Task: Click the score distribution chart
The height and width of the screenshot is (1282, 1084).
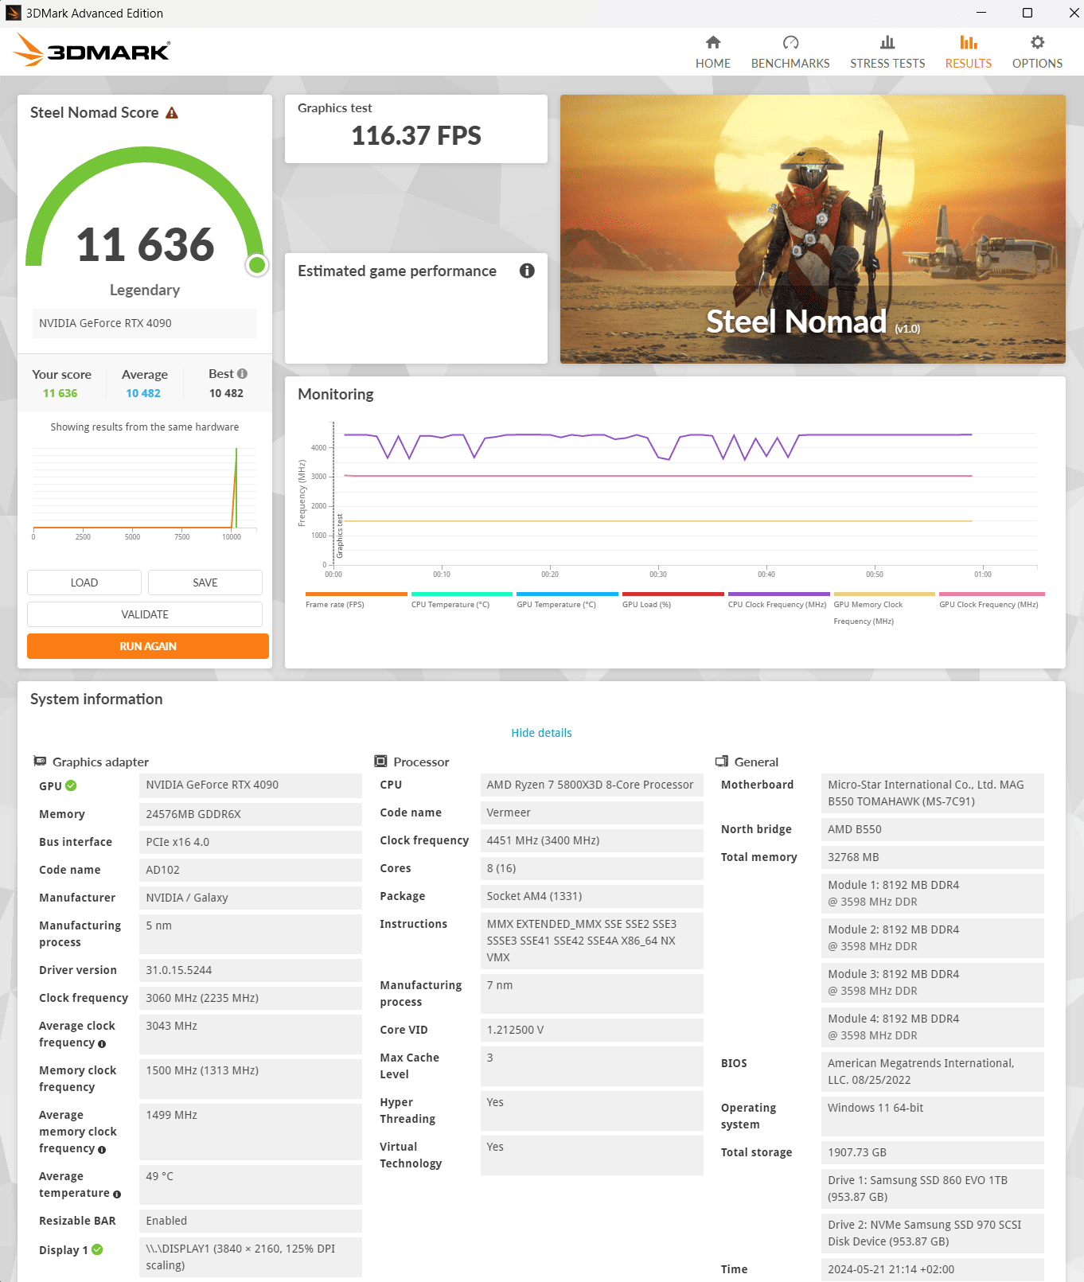Action: pyautogui.click(x=145, y=493)
